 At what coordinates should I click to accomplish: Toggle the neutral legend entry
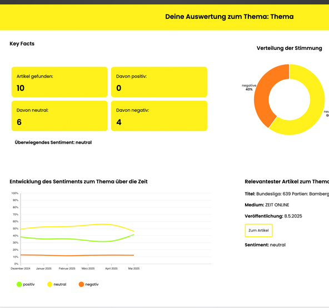pyautogui.click(x=57, y=284)
